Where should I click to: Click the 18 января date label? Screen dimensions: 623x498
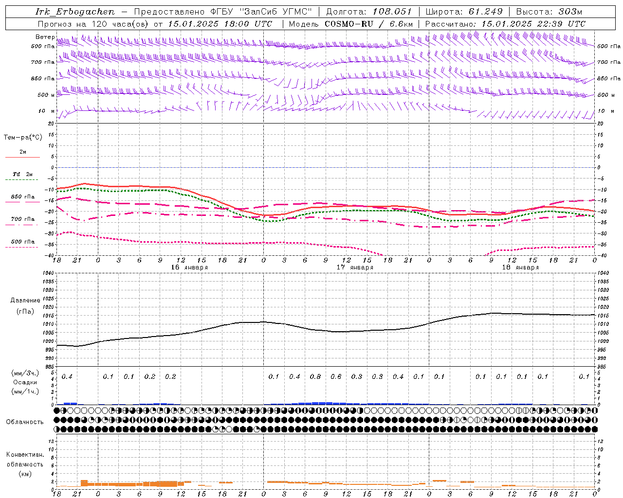pyautogui.click(x=520, y=267)
